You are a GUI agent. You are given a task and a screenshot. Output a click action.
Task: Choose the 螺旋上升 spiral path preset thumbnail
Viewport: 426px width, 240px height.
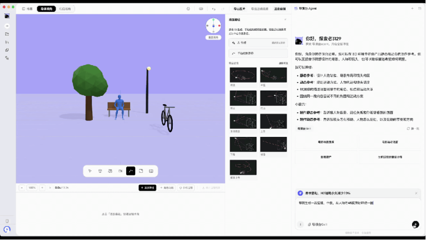coord(243,167)
